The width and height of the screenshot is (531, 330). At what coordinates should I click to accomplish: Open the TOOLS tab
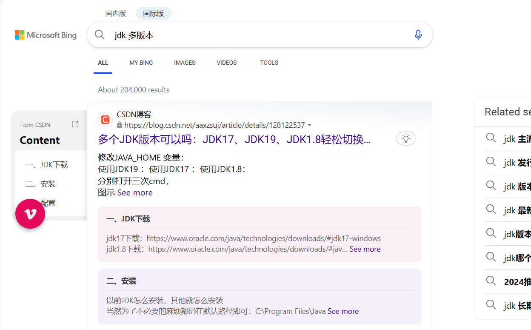[269, 63]
